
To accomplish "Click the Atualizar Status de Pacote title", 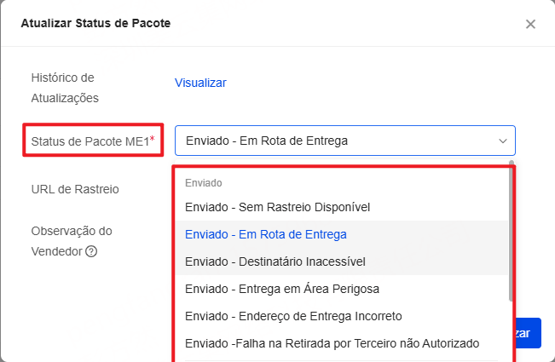I will coord(95,23).
